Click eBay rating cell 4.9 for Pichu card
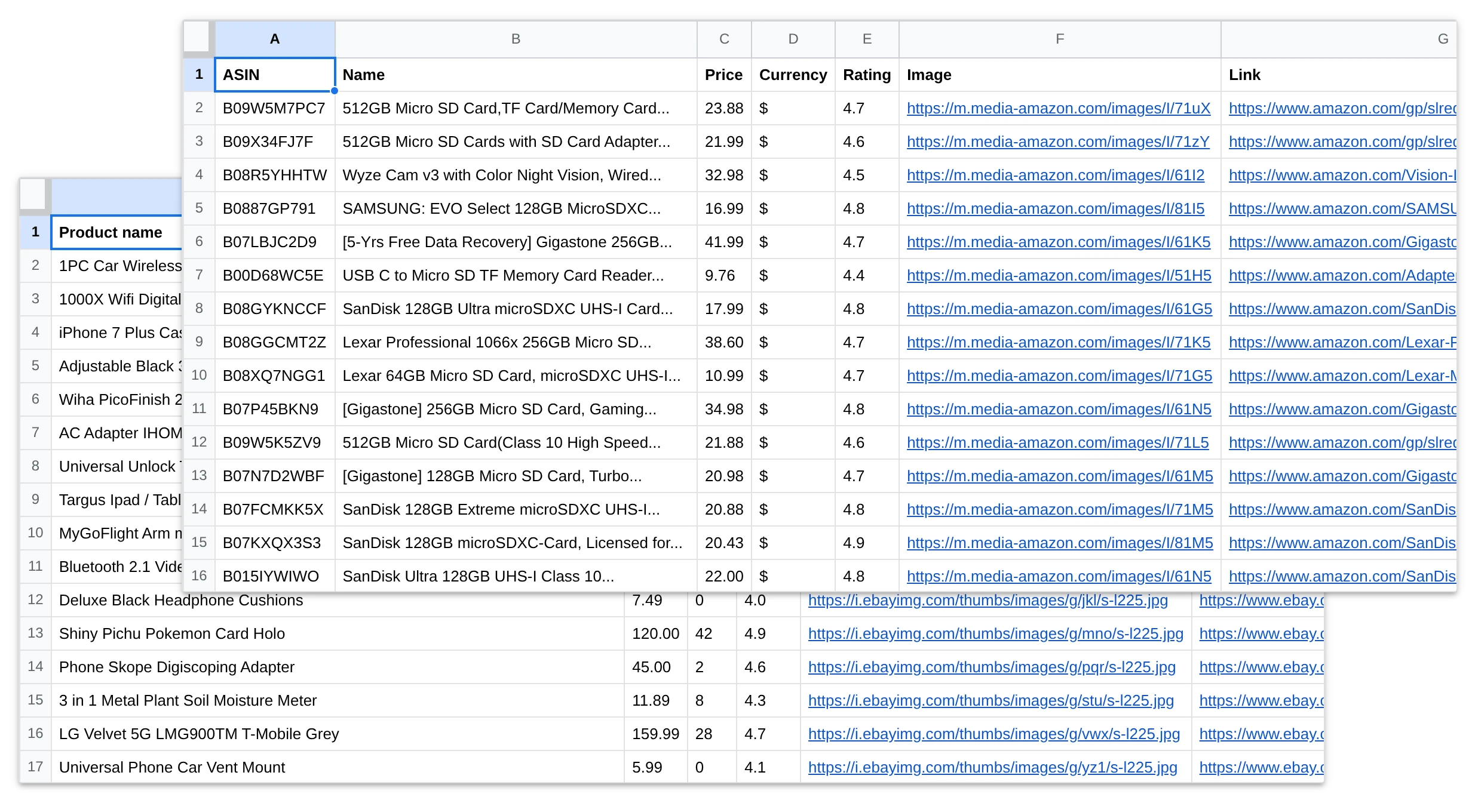Viewport: 1472px width, 800px height. click(x=768, y=633)
